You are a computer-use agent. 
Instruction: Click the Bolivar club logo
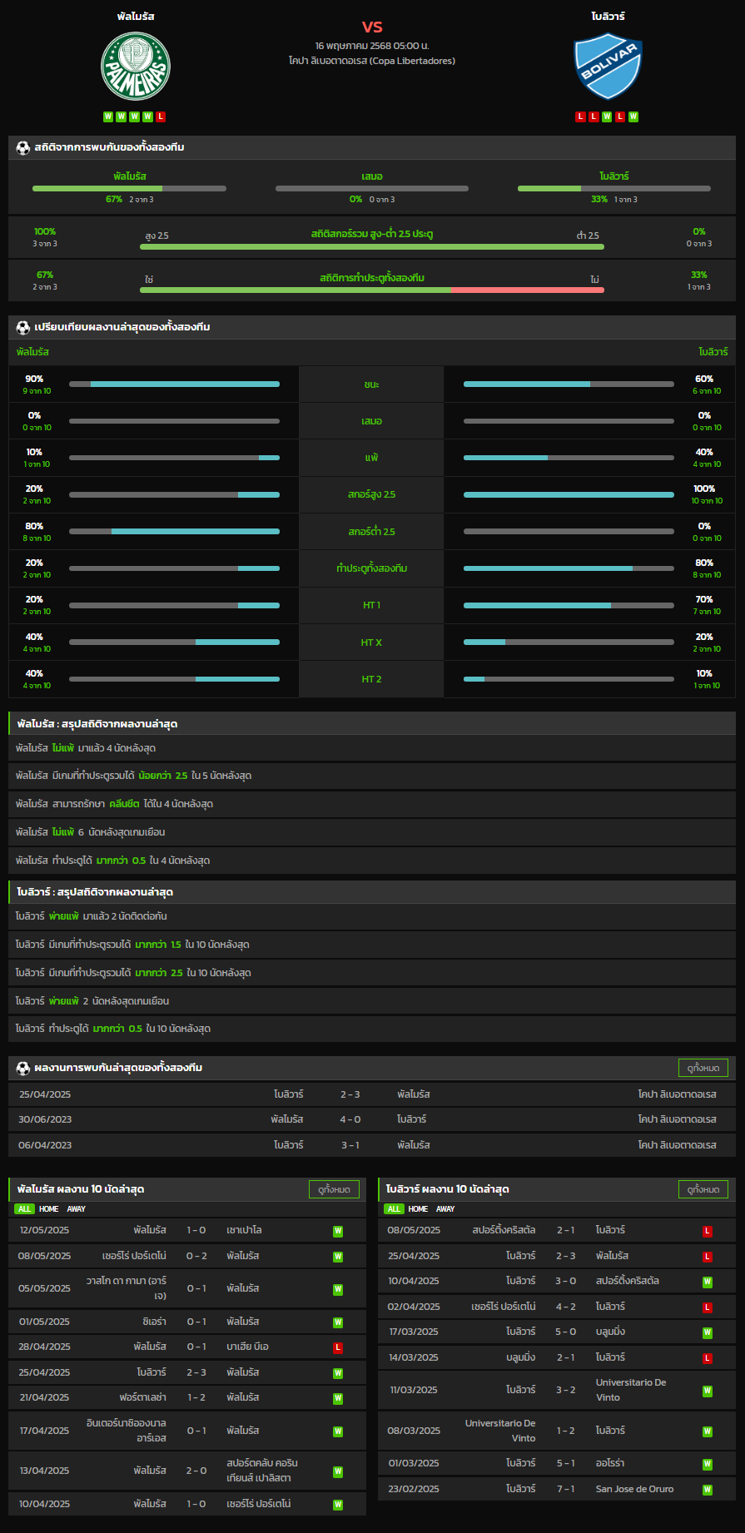coord(608,67)
